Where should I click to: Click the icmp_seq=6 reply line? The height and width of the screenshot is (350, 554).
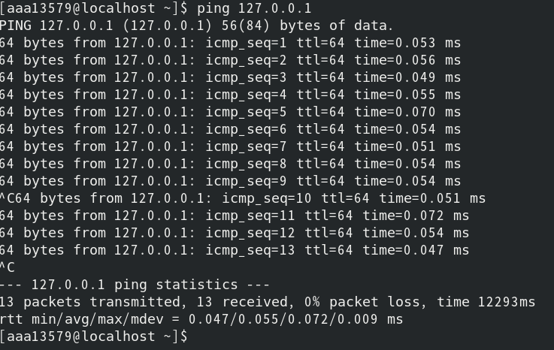tap(229, 129)
